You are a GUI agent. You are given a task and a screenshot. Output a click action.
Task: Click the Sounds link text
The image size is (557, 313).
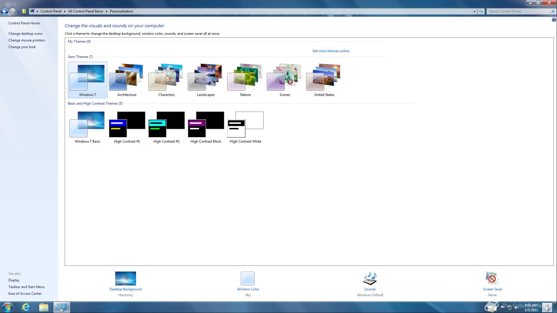click(370, 289)
